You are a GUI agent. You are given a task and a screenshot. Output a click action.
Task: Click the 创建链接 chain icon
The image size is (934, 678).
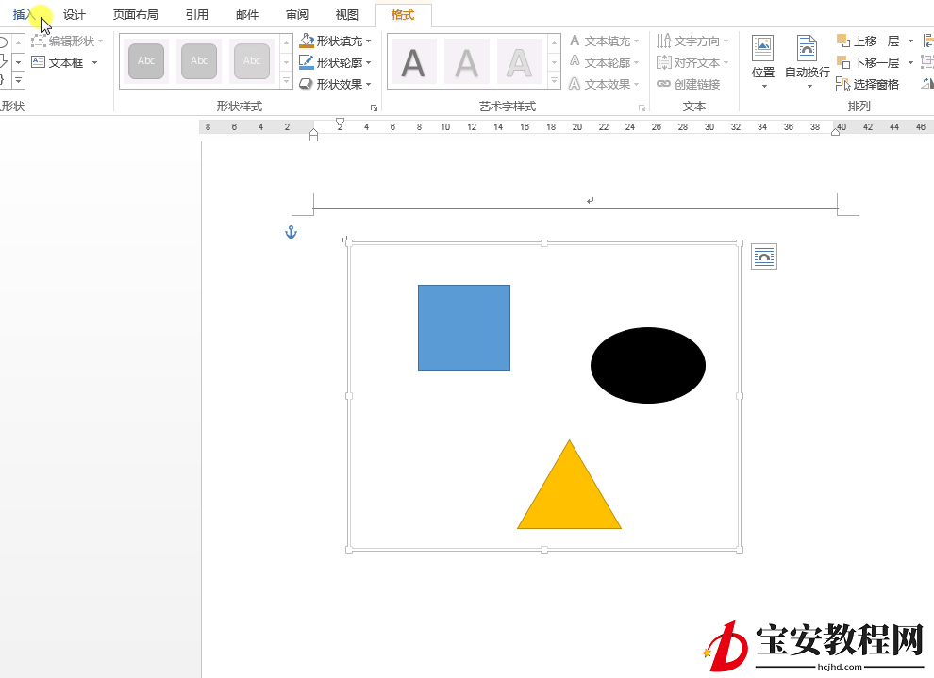click(664, 84)
